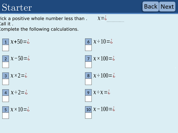Screen dimensions: 178x133
Task: Click the Starter heading
Action: (x=17, y=7)
